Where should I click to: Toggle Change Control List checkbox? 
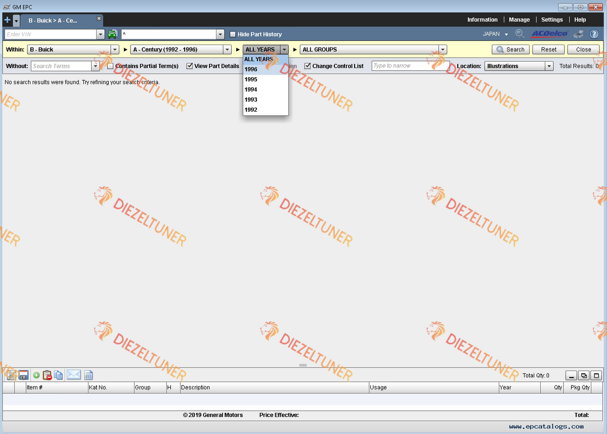308,66
